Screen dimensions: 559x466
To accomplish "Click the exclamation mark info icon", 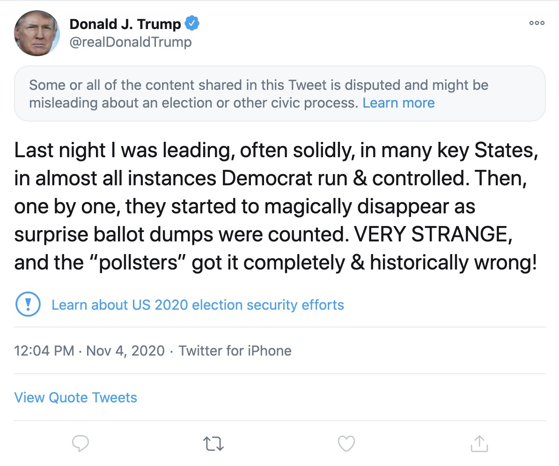I will tap(28, 305).
